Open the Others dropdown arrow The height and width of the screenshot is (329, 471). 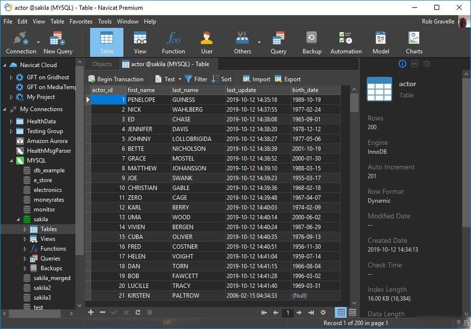click(x=259, y=42)
